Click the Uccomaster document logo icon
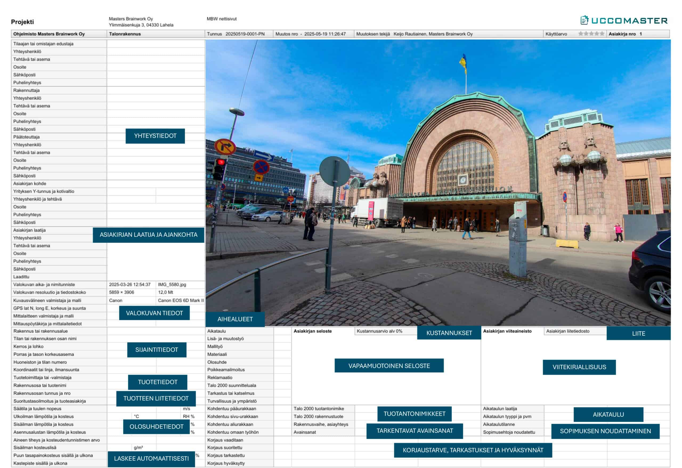This screenshot has width=682, height=468. click(x=584, y=20)
